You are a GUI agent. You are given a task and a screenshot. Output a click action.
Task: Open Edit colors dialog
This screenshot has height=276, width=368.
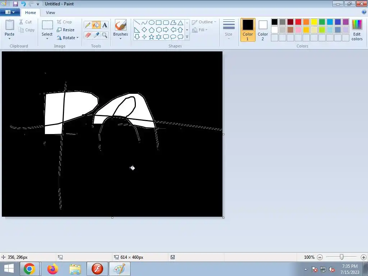coord(356,30)
